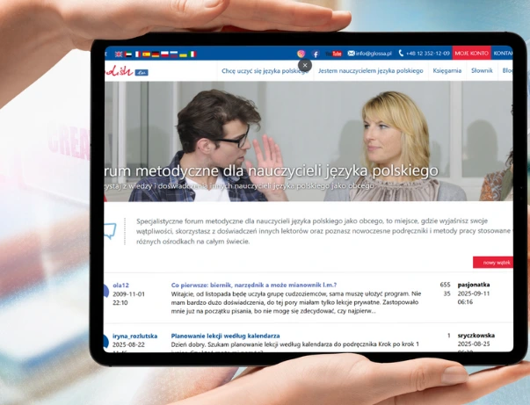Click the envelope email icon

point(352,54)
